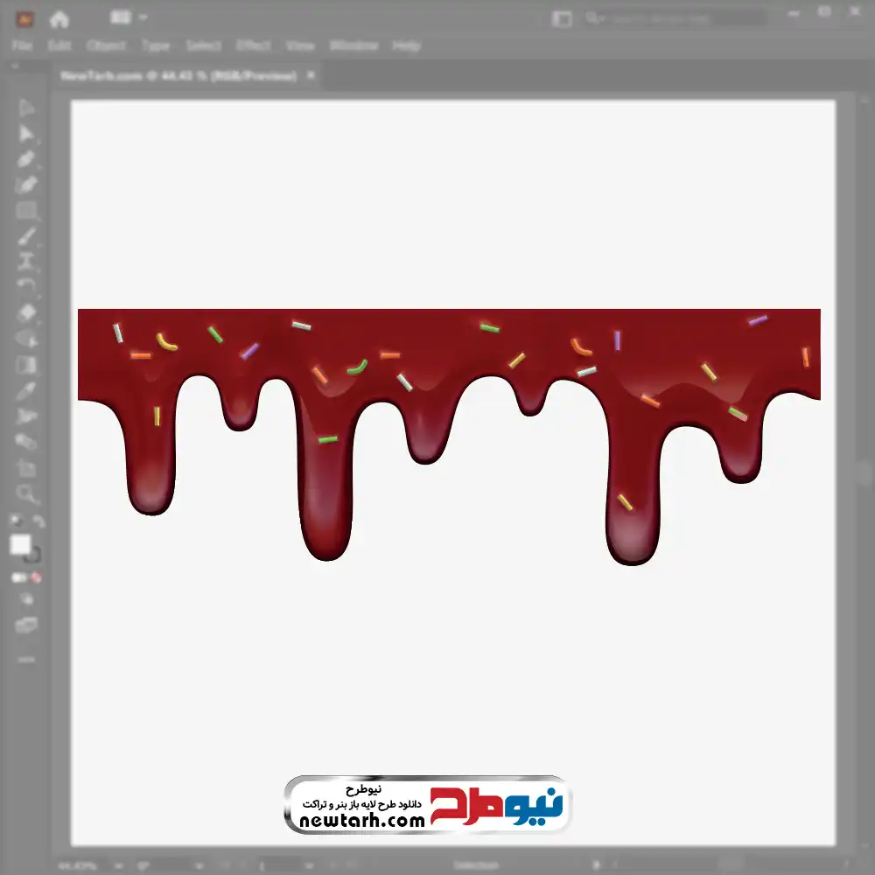Swap fill and stroke colors
Viewport: 875px width, 875px height.
click(38, 521)
